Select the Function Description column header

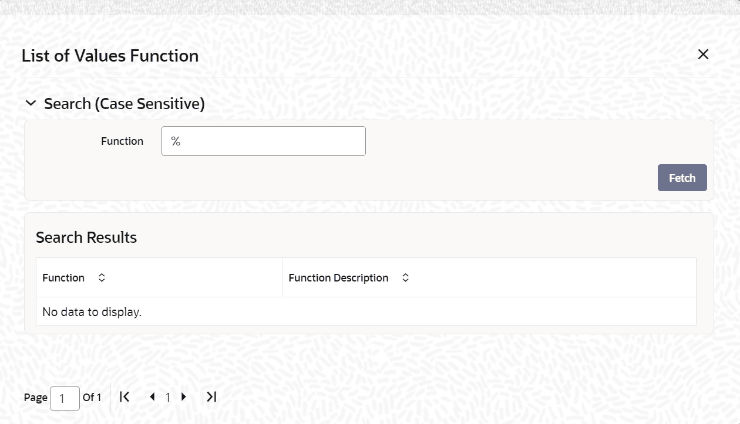[x=489, y=277]
